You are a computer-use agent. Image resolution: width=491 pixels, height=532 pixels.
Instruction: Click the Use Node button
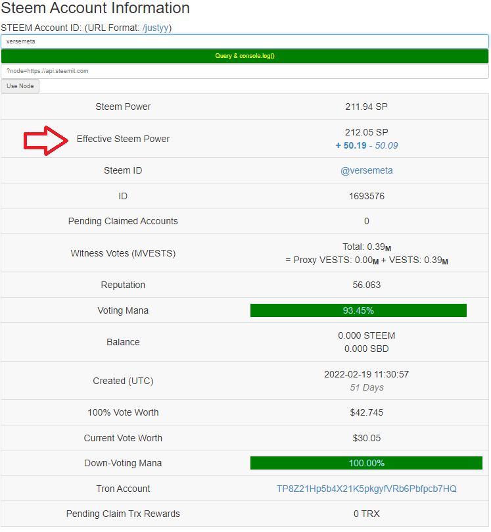pyautogui.click(x=20, y=86)
